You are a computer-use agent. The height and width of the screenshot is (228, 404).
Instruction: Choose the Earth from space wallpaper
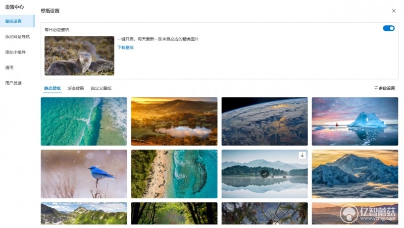pyautogui.click(x=265, y=121)
